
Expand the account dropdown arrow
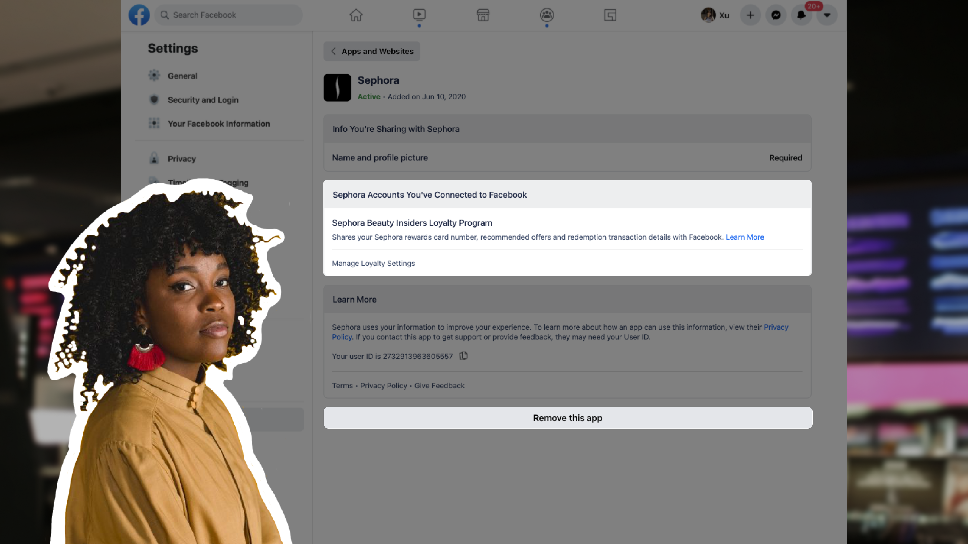[x=827, y=15]
